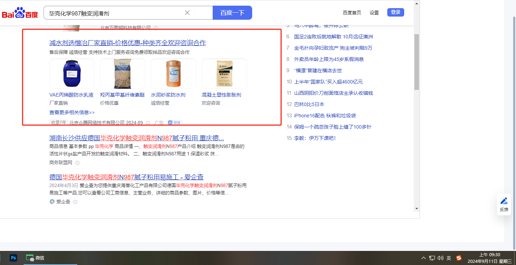Open hot search 外卖员年龄上限为45岁系假消息

point(329,59)
